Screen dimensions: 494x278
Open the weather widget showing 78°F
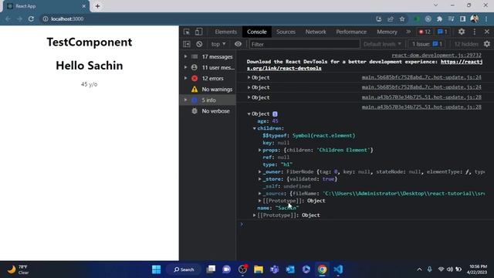(x=19, y=270)
